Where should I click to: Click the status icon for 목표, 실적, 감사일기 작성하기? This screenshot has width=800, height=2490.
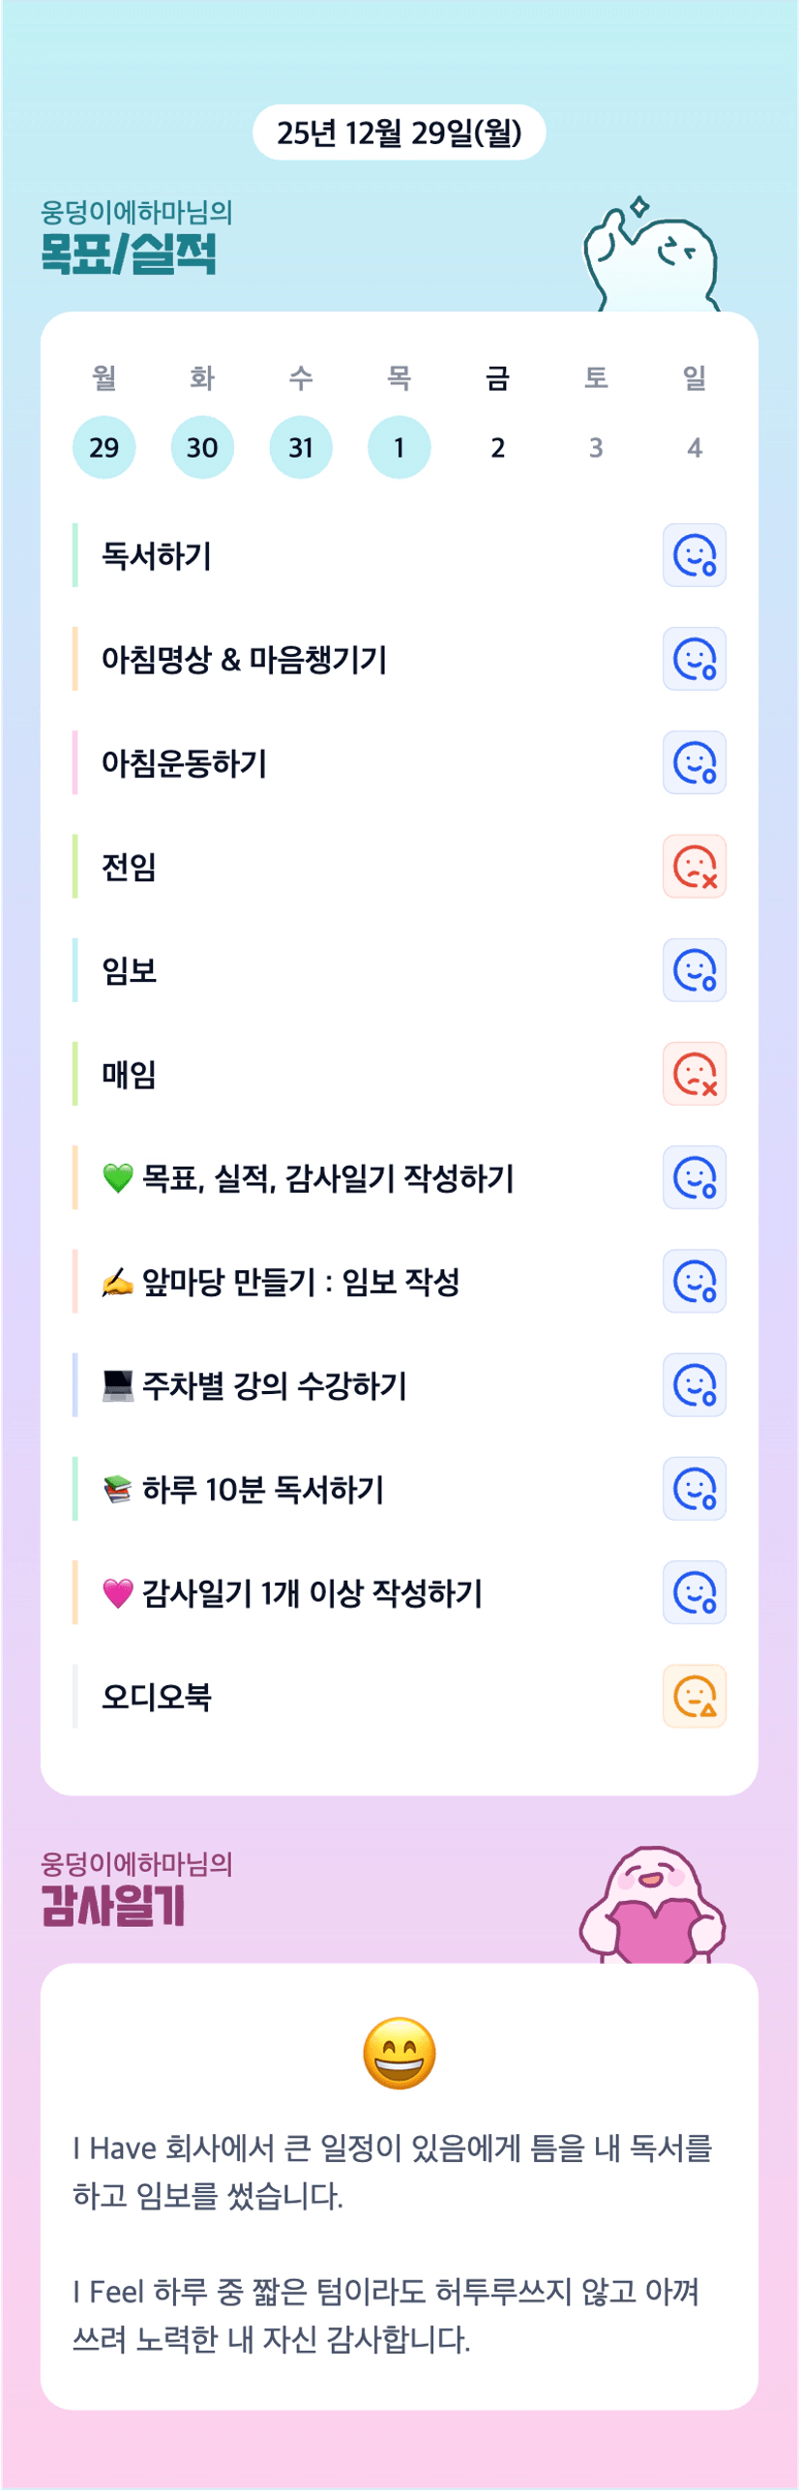pos(694,1177)
